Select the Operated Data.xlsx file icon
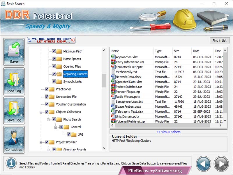This screenshot has width=233, height=175. click(x=113, y=81)
